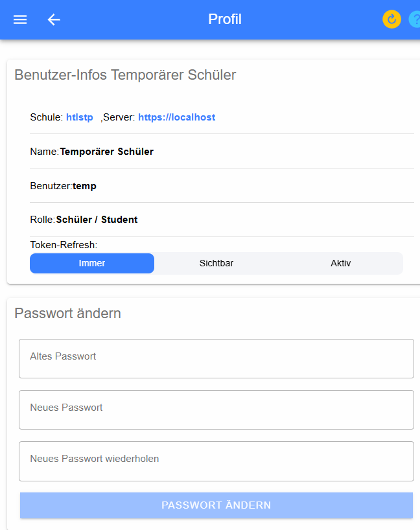Click the username value temp
This screenshot has height=530, width=420.
85,186
